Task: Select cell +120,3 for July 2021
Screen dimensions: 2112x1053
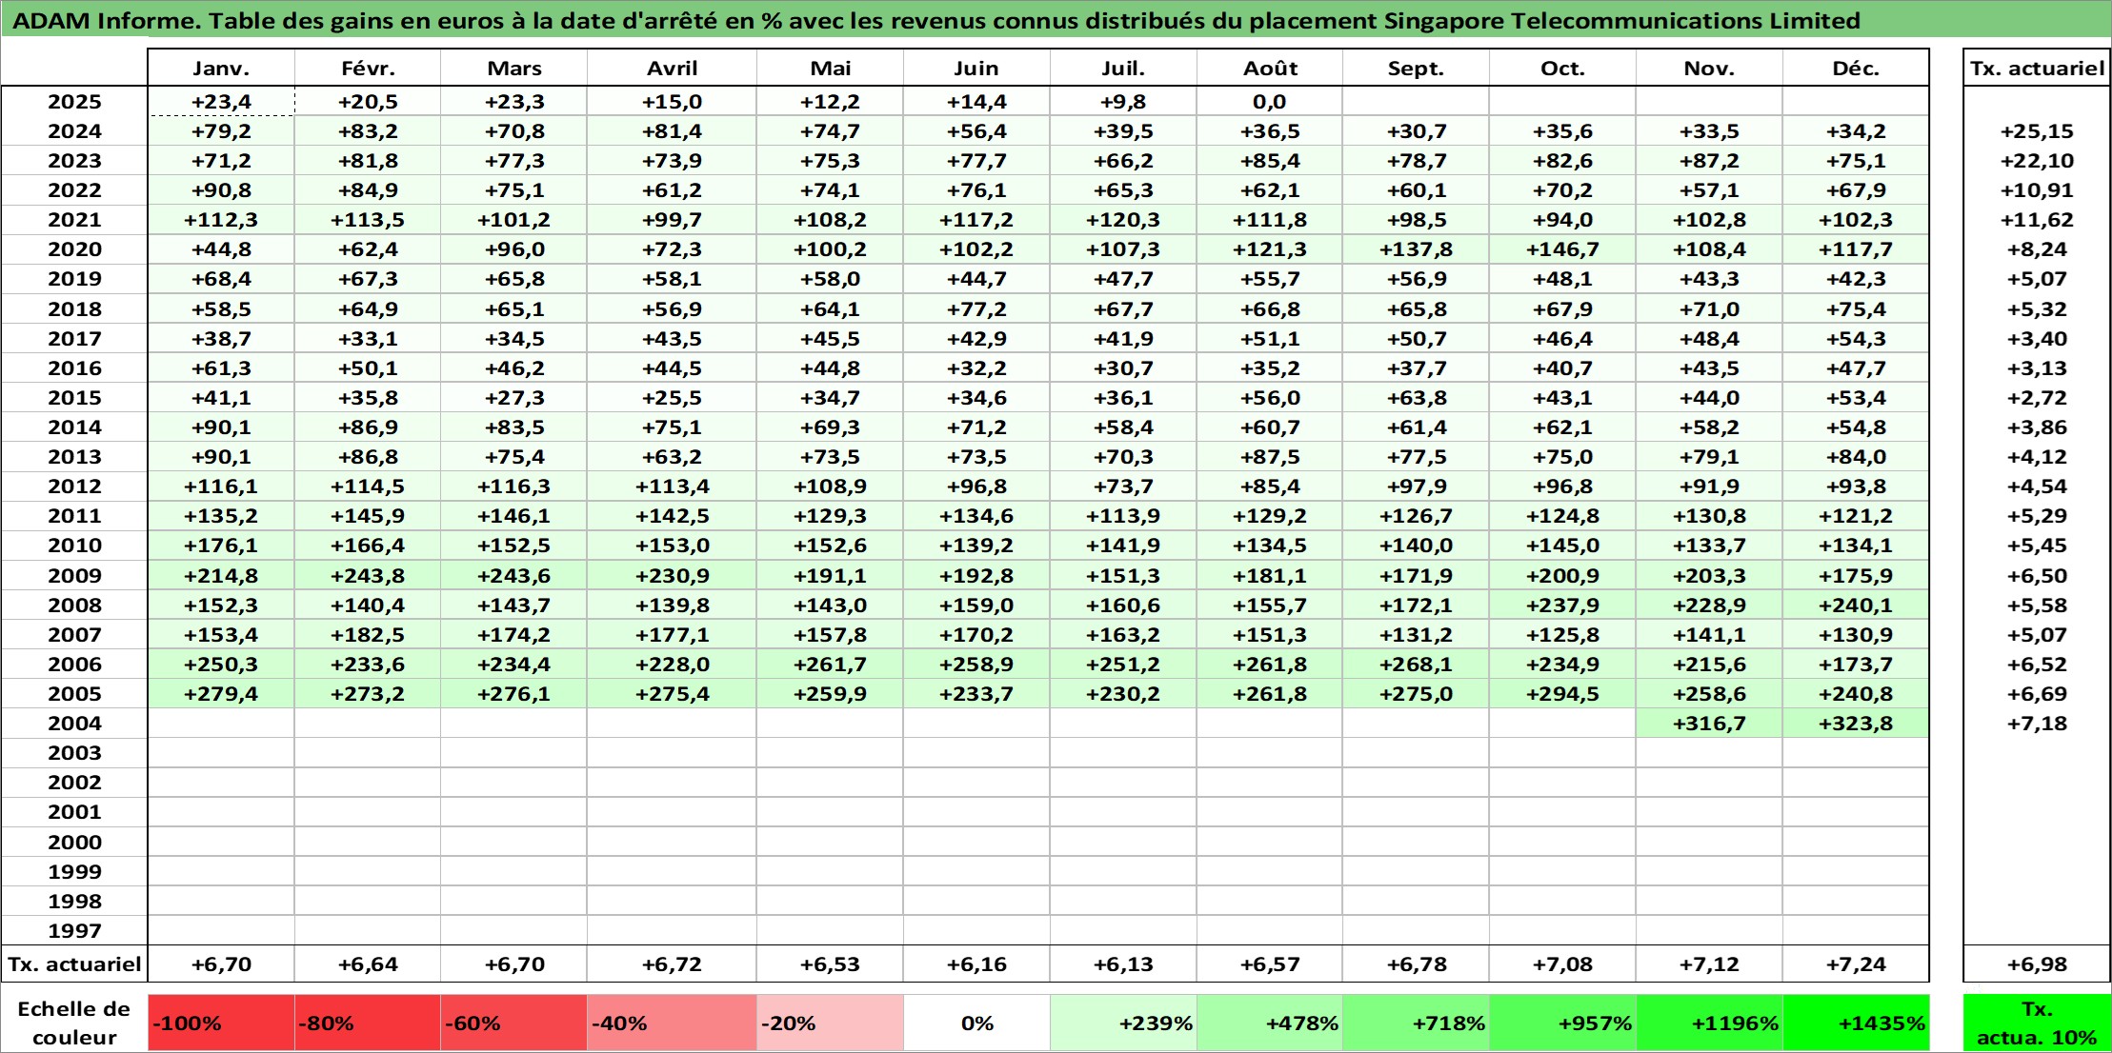Action: 1123,220
